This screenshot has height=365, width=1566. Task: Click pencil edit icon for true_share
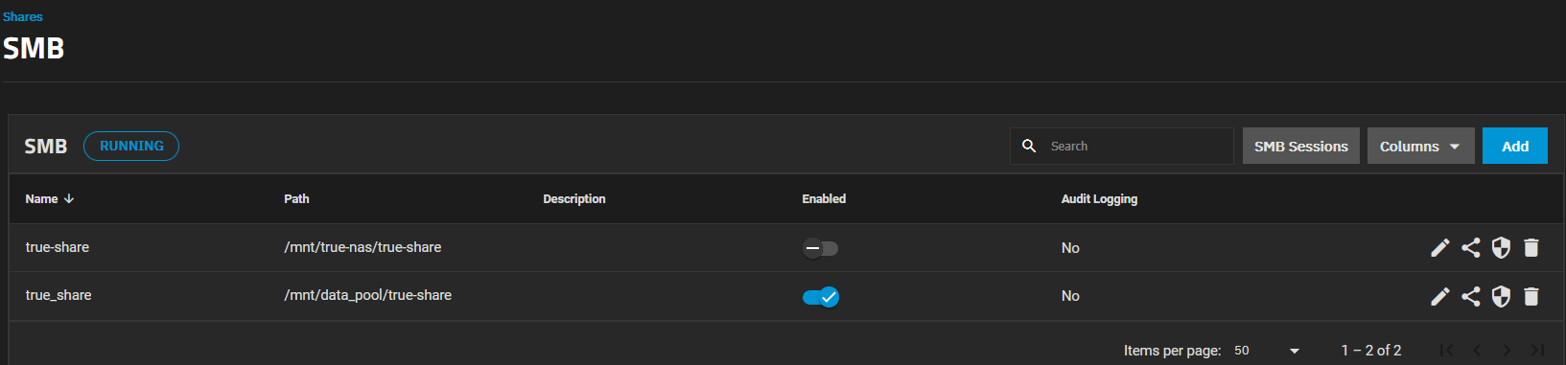coord(1439,297)
